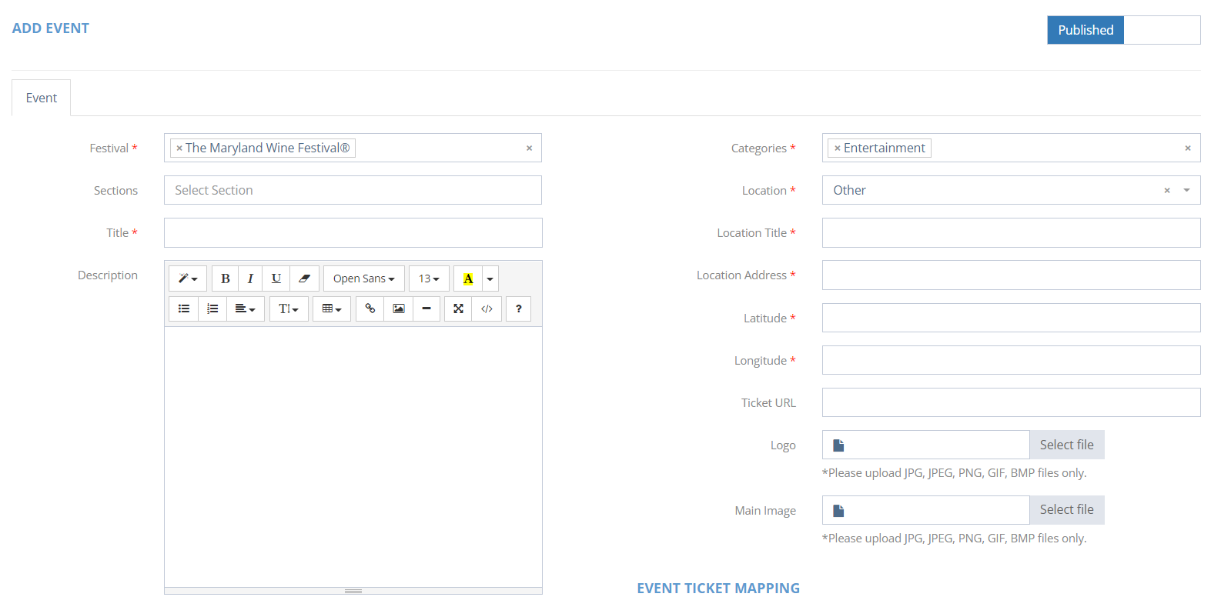Open the Open Sans font family dropdown
The image size is (1221, 607).
pos(364,278)
